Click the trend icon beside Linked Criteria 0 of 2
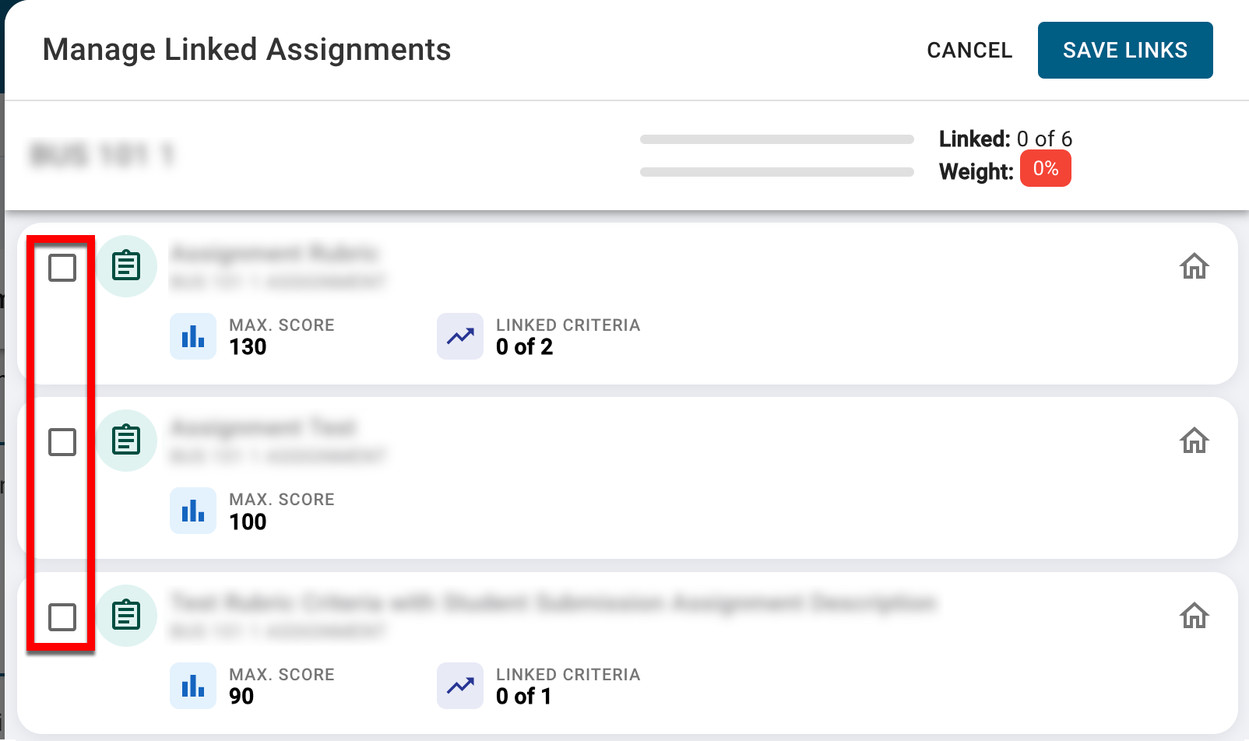The height and width of the screenshot is (741, 1249). tap(460, 336)
